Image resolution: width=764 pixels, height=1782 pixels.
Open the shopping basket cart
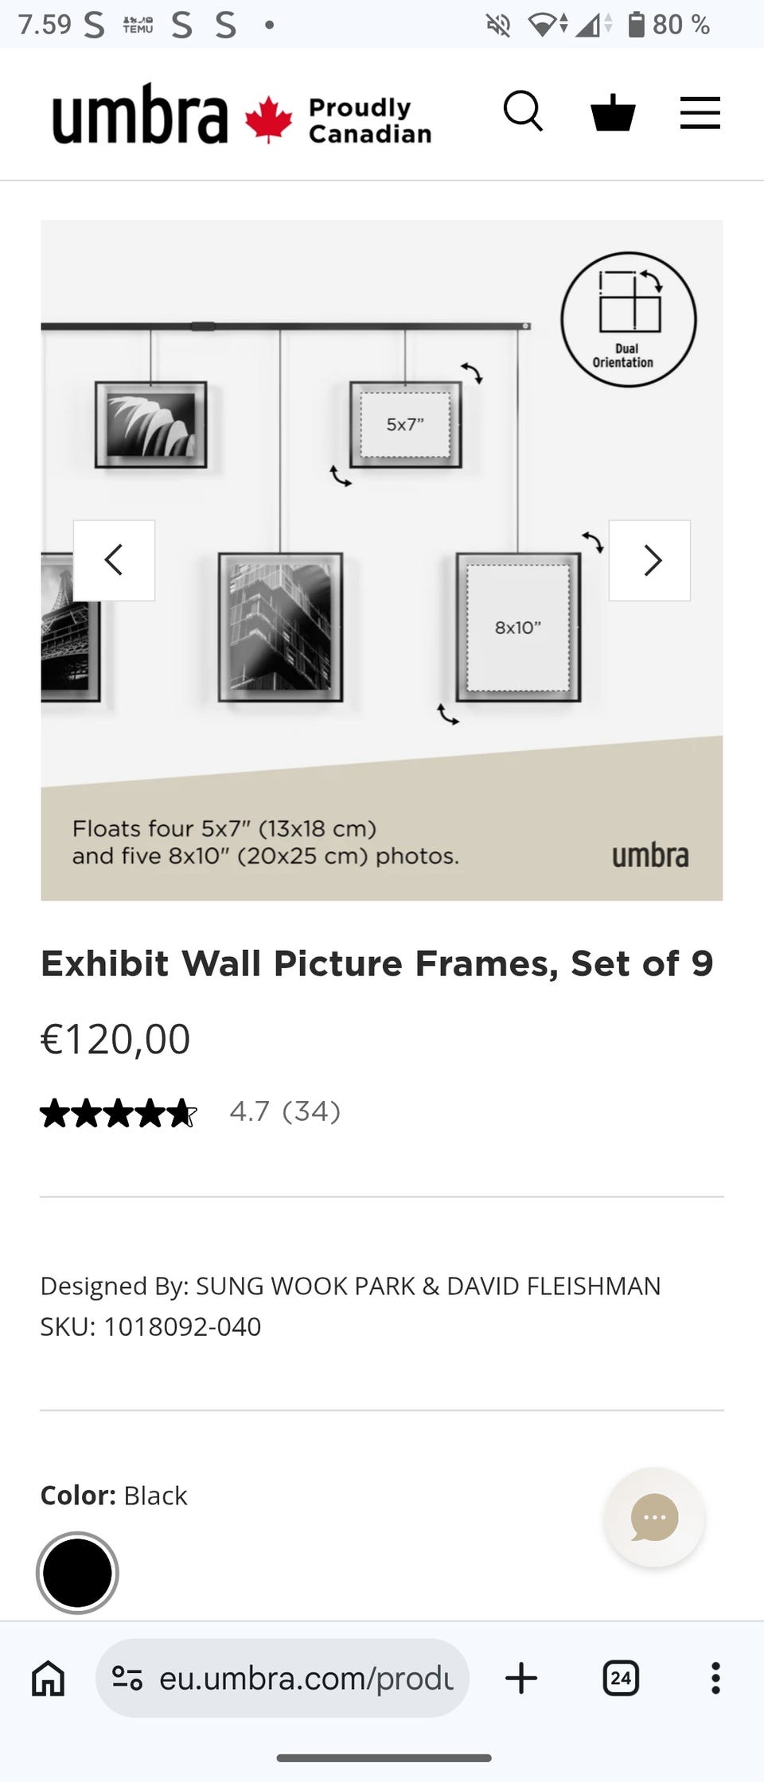tap(613, 112)
